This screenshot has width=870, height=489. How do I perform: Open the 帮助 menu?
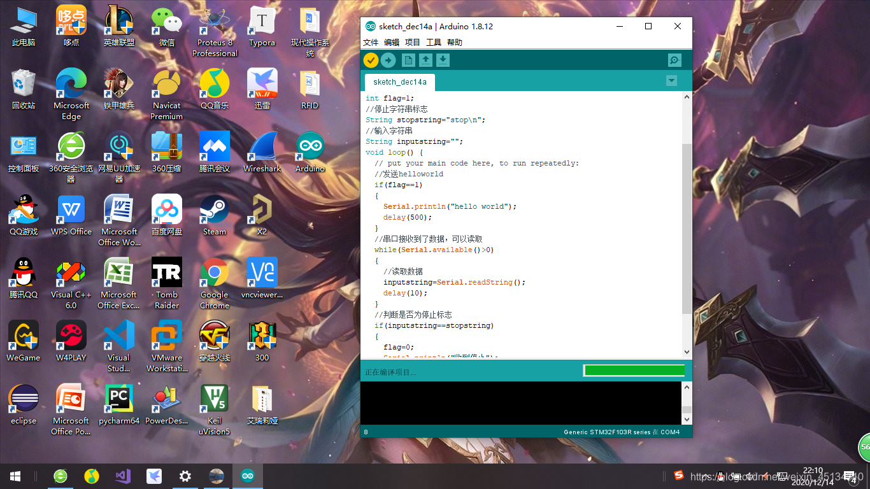455,43
